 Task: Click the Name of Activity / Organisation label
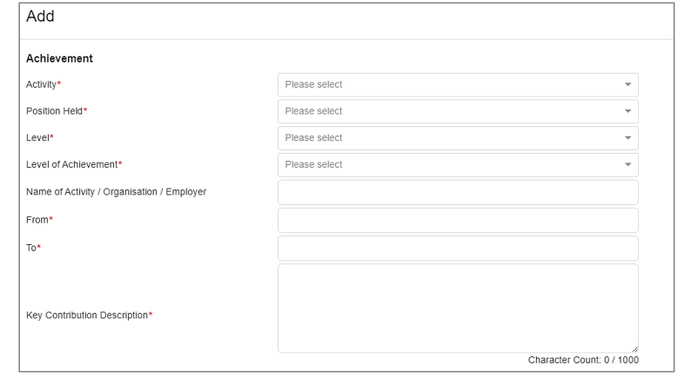(x=117, y=192)
